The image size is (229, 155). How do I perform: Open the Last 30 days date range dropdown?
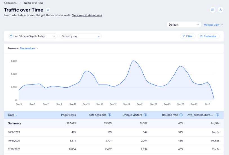33,36
